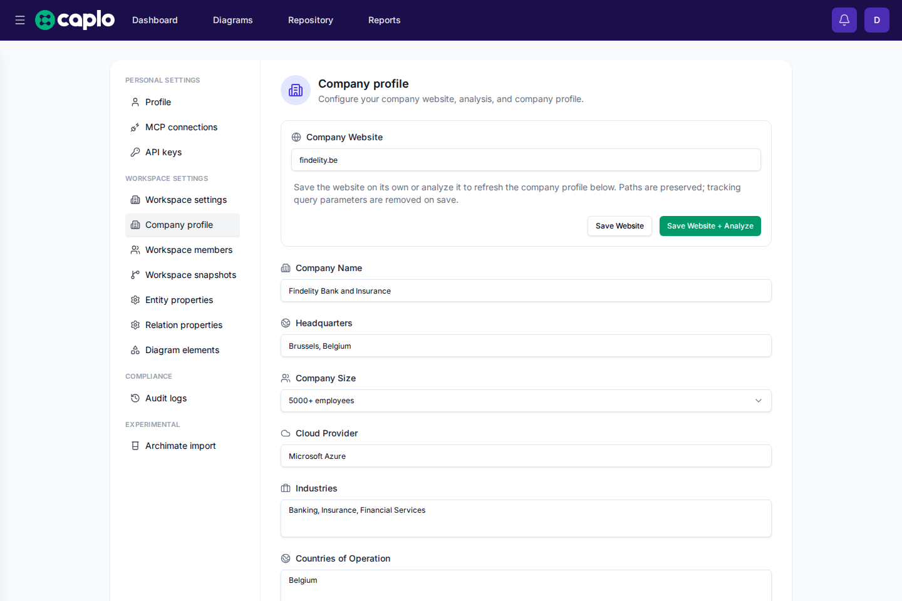Click the Caplo logo

(75, 20)
